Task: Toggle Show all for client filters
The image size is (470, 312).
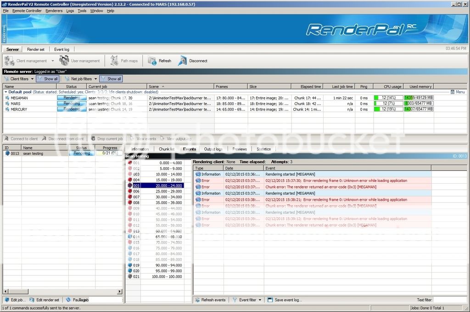Action: [x=47, y=79]
